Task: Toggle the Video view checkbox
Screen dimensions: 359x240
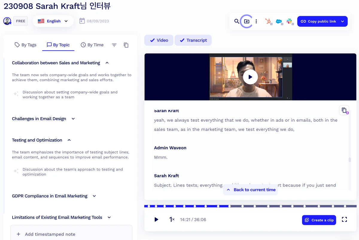Action: [x=159, y=40]
